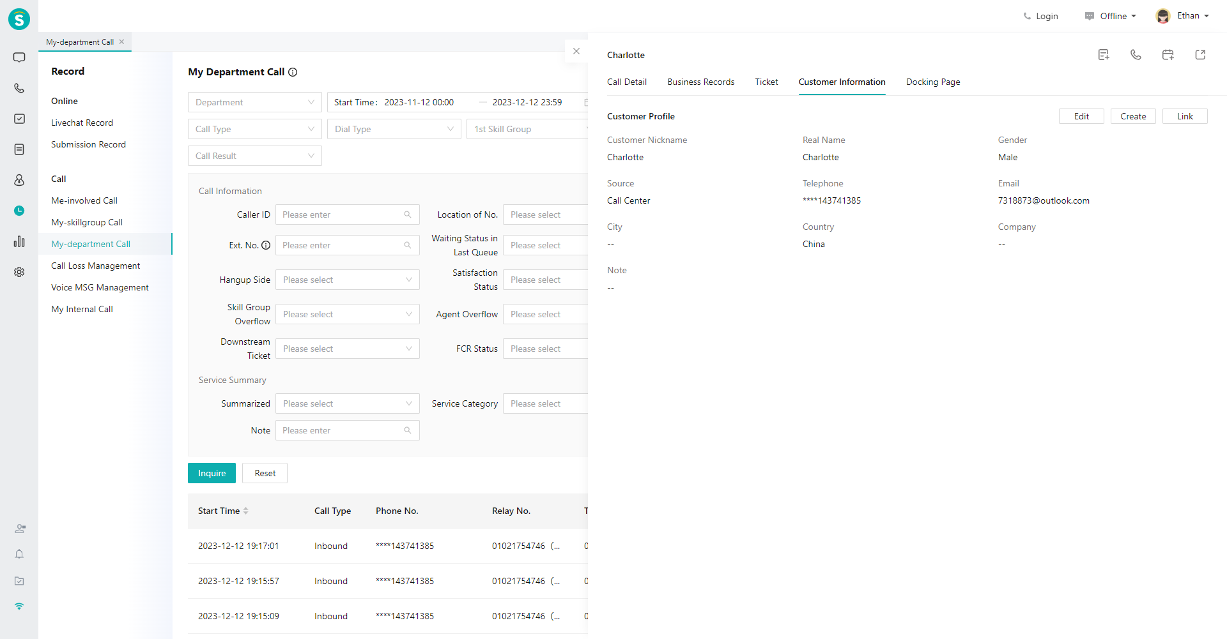1227x639 pixels.
Task: Open the Dial Type dropdown
Action: [x=394, y=129]
